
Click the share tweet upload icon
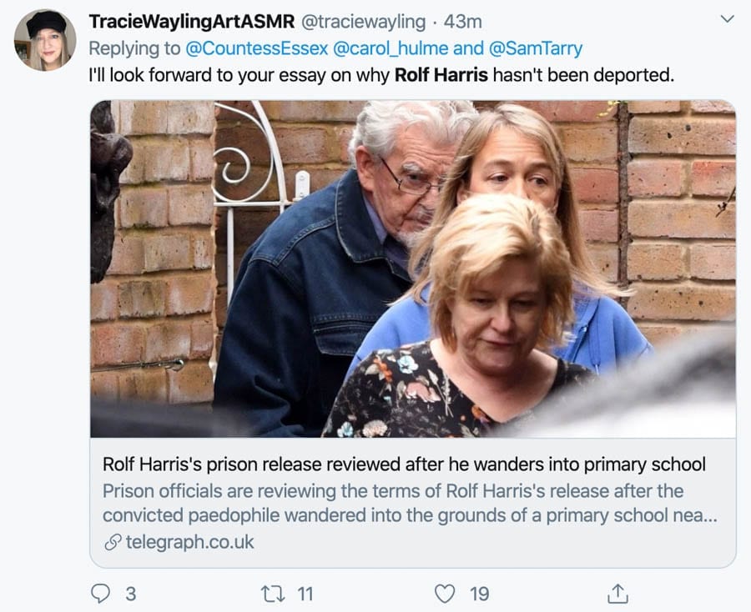pyautogui.click(x=617, y=593)
